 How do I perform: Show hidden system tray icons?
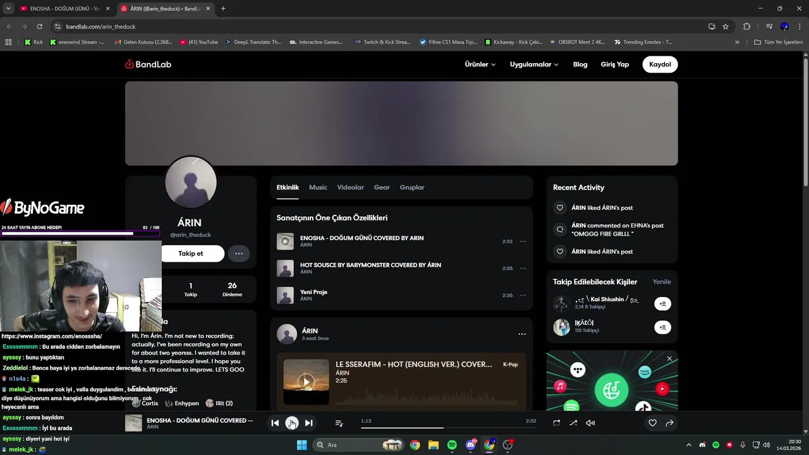[689, 445]
